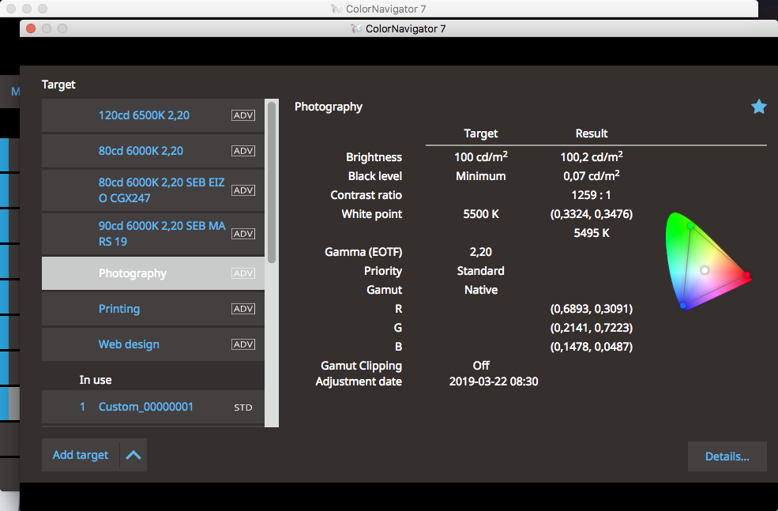This screenshot has width=778, height=511.
Task: Expand the Add target arrow menu
Action: (133, 455)
